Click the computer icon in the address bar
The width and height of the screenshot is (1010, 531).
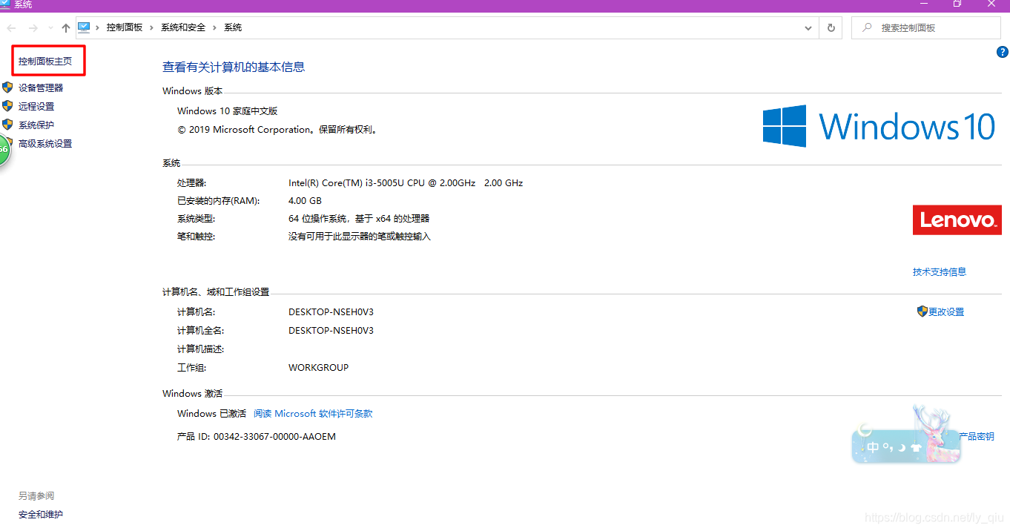(x=84, y=27)
